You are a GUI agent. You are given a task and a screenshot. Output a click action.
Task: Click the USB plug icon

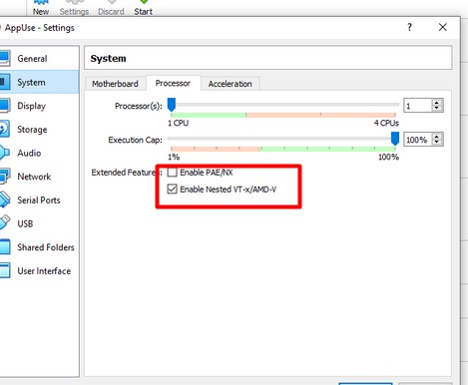click(5, 222)
